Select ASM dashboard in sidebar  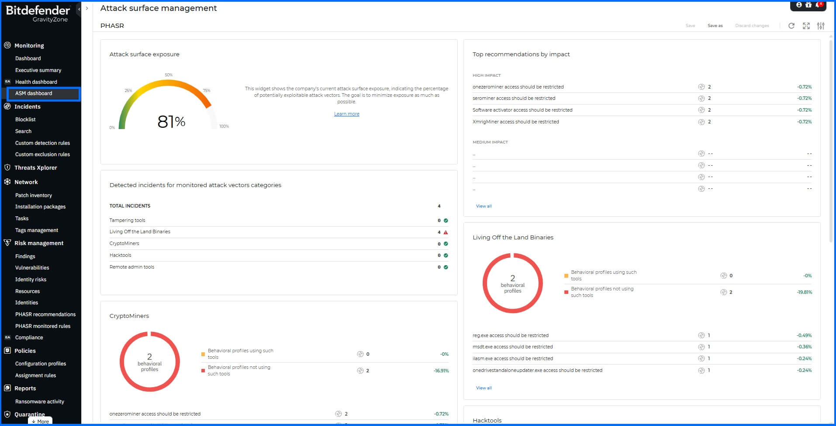(44, 93)
